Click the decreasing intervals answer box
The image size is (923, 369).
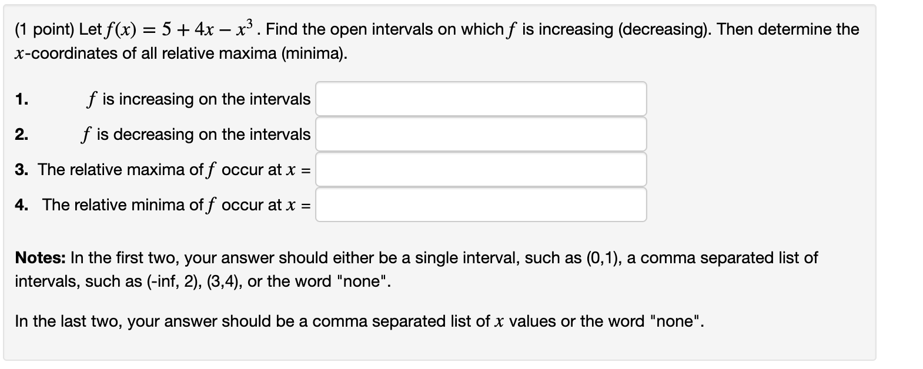point(480,133)
